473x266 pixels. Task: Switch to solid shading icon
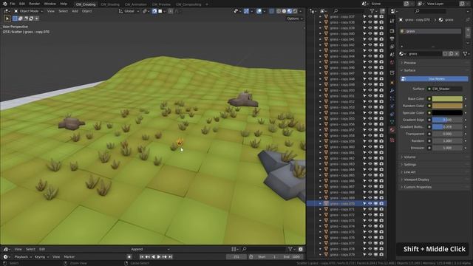click(284, 11)
